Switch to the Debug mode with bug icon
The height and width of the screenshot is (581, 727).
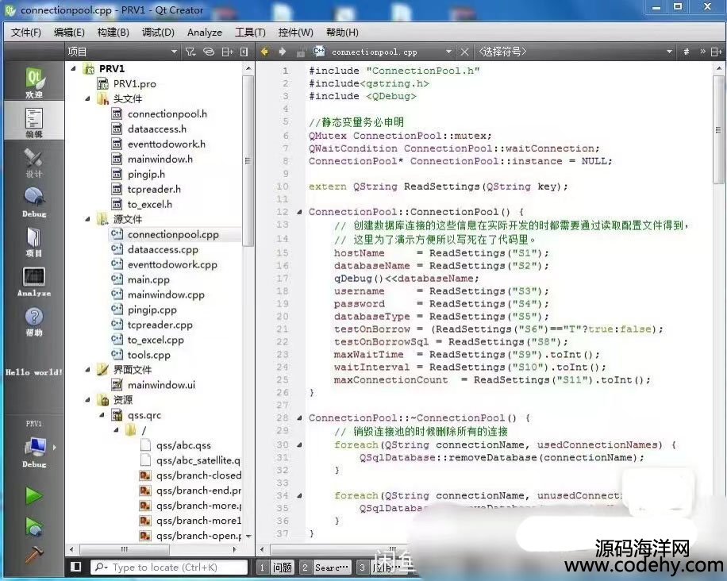click(x=34, y=202)
